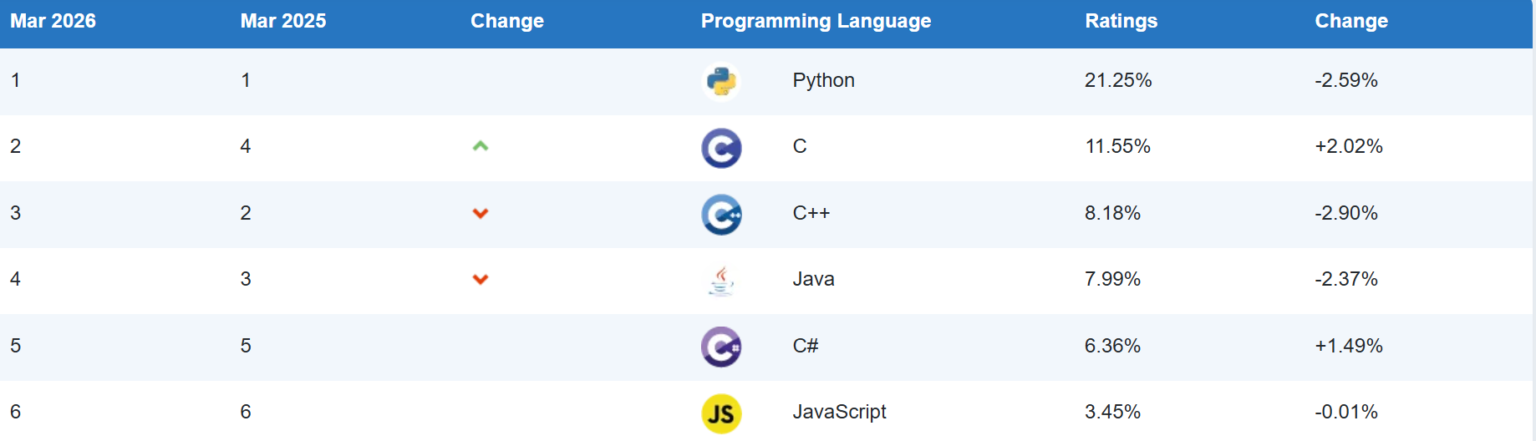Screen dimensions: 1536x441
Task: Click the 7.99% rating value
Action: [1112, 279]
